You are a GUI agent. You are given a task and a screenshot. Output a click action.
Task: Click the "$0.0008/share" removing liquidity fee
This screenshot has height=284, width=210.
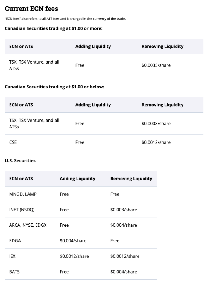point(156,124)
